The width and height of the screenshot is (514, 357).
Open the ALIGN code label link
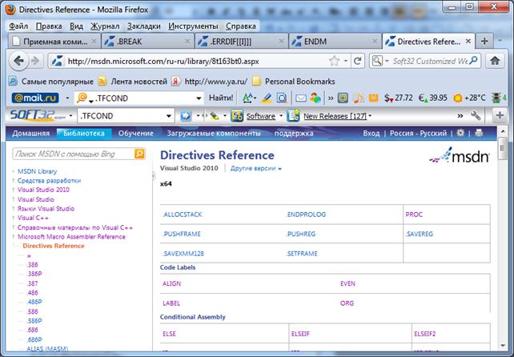(171, 283)
